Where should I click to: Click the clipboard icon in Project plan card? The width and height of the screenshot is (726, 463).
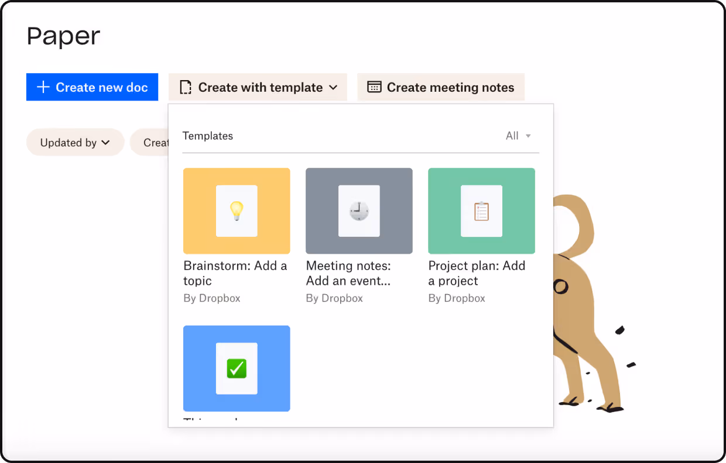pyautogui.click(x=481, y=211)
